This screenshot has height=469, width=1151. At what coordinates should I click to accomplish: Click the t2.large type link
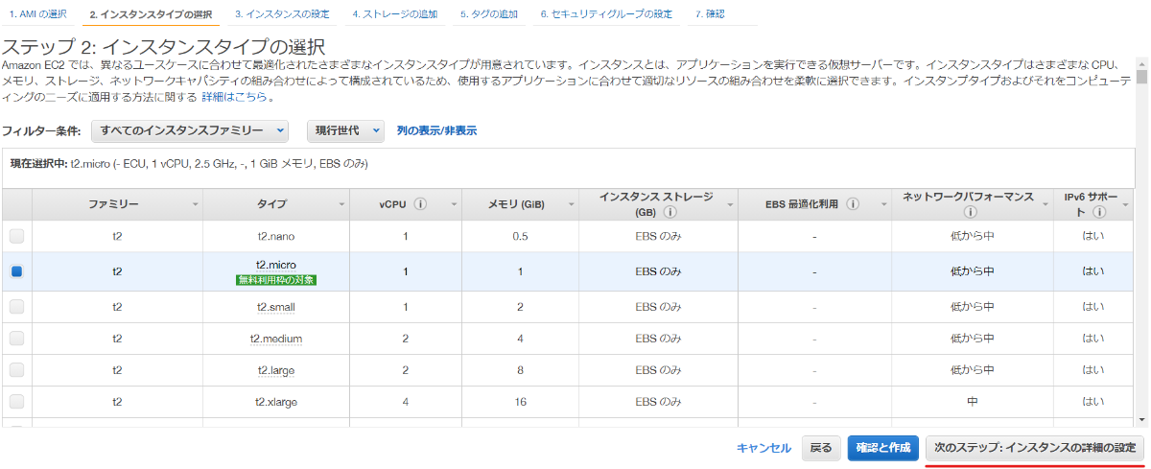[276, 370]
